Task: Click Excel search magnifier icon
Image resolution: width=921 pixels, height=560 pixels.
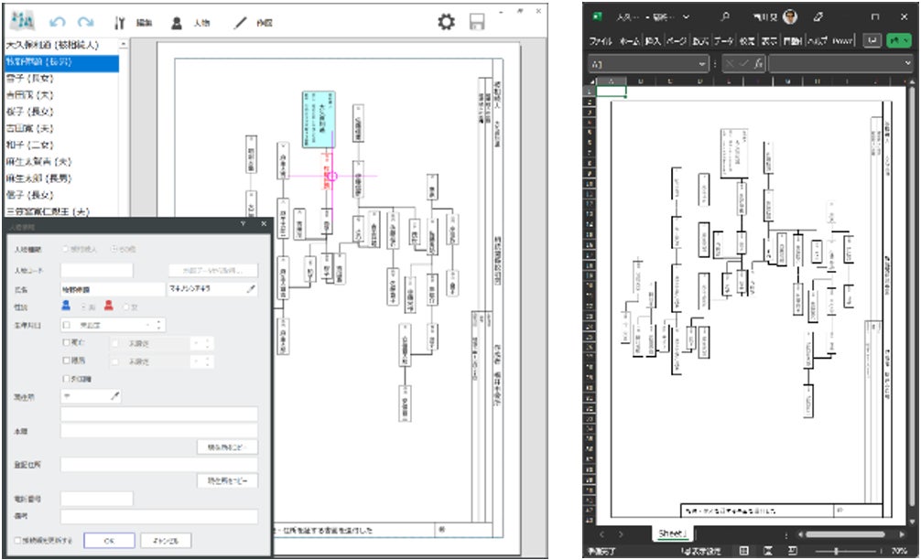Action: (725, 16)
